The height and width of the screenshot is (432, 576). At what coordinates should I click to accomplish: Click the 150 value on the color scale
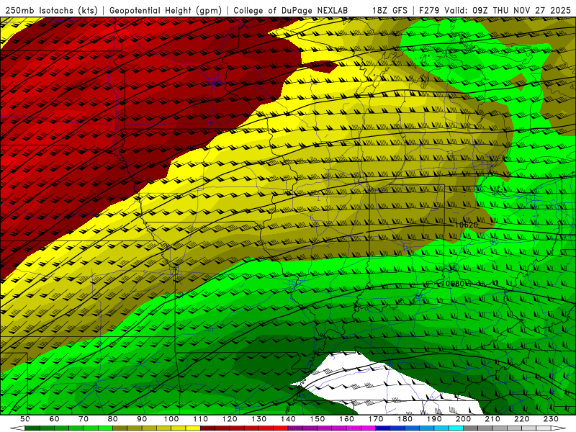pyautogui.click(x=317, y=419)
